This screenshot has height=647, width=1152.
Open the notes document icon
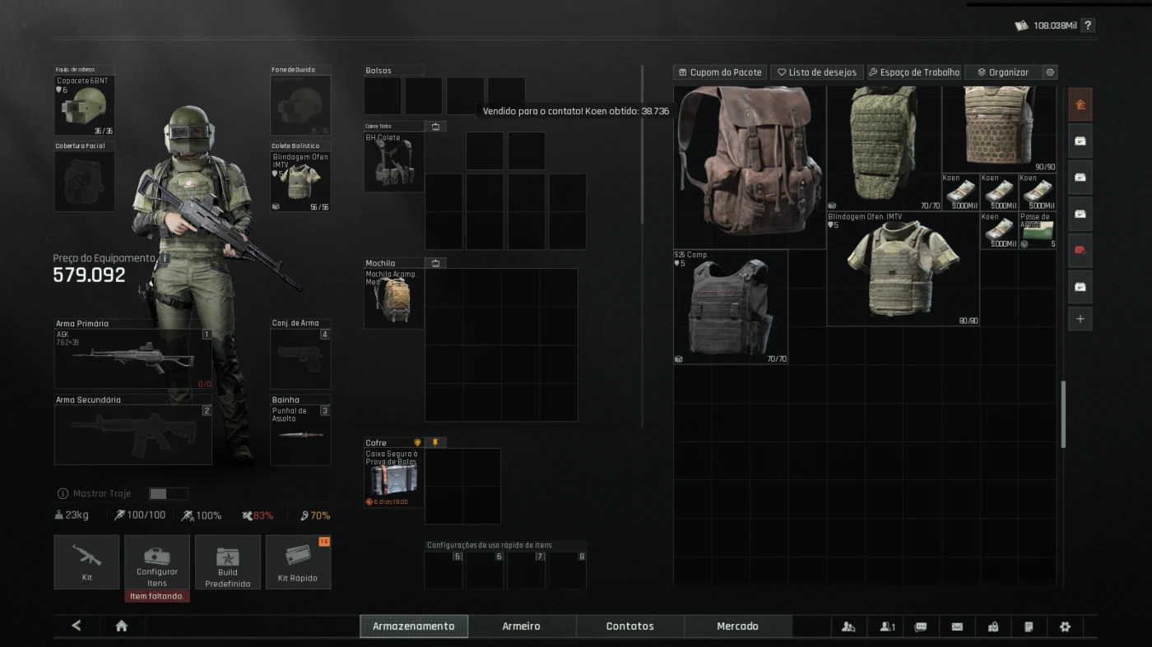[x=1029, y=626]
